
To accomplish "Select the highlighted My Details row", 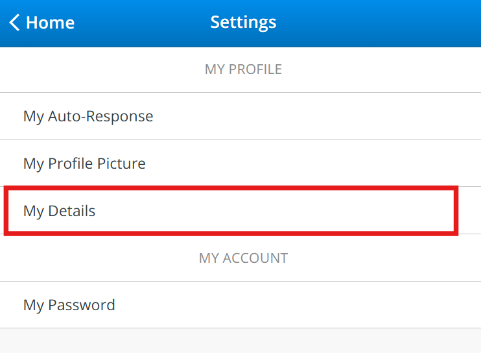I will [x=231, y=211].
